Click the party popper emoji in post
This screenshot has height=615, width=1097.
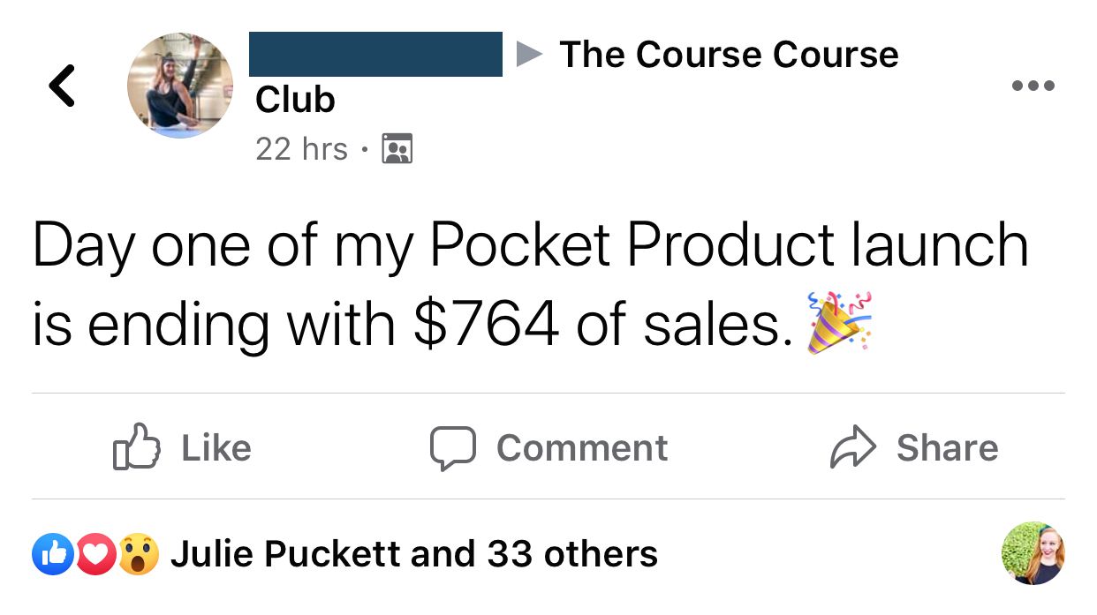(837, 324)
